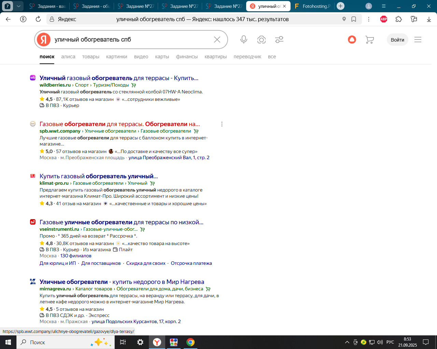The image size is (437, 349).
Task: Clear the search query with X
Action: [217, 40]
